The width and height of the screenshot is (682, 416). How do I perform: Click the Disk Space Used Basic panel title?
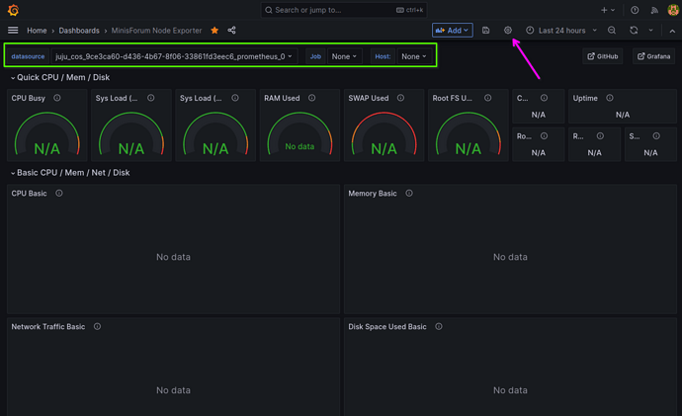387,327
